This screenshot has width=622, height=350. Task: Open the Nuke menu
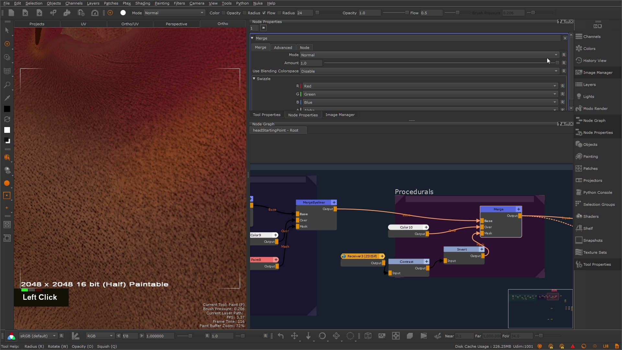[x=258, y=3]
